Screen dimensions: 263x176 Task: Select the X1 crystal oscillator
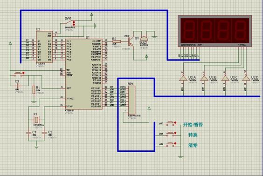[36, 120]
